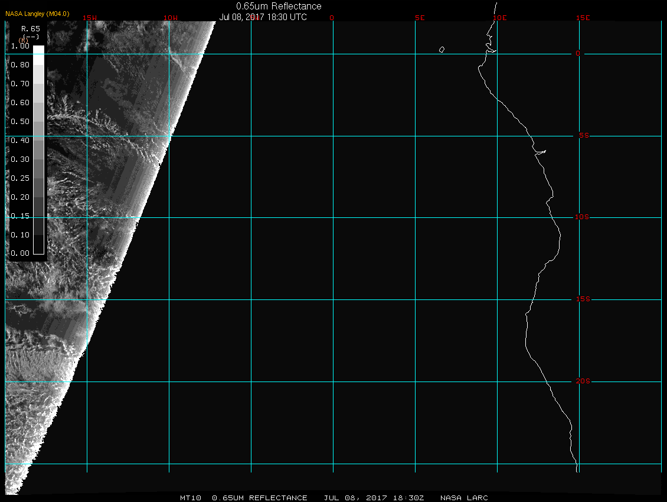Click the small island outline near the equator
Image resolution: width=667 pixels, height=502 pixels.
(x=442, y=50)
